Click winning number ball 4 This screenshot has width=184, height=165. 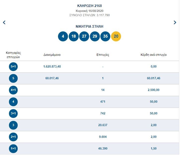[x=63, y=36]
